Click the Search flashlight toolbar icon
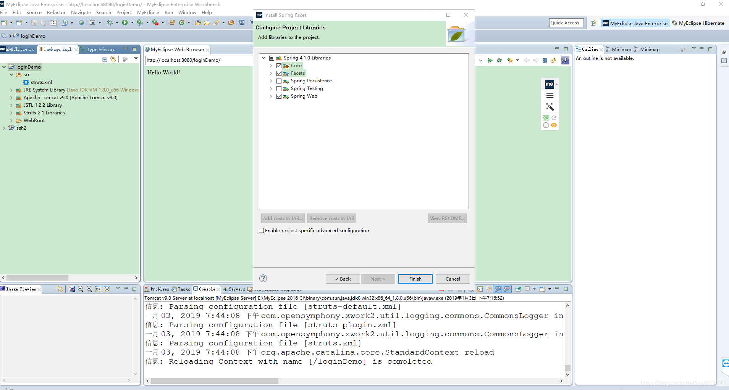The height and width of the screenshot is (390, 729). pyautogui.click(x=217, y=23)
